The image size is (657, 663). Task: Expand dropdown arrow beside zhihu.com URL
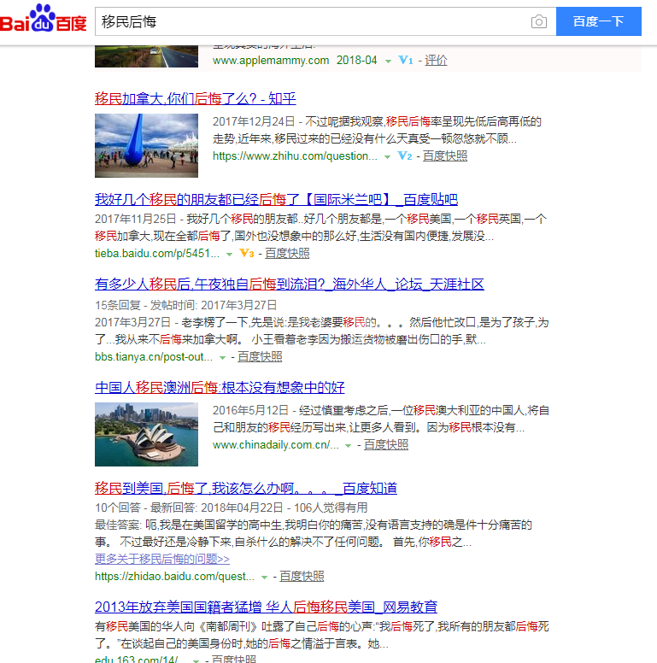(x=387, y=157)
